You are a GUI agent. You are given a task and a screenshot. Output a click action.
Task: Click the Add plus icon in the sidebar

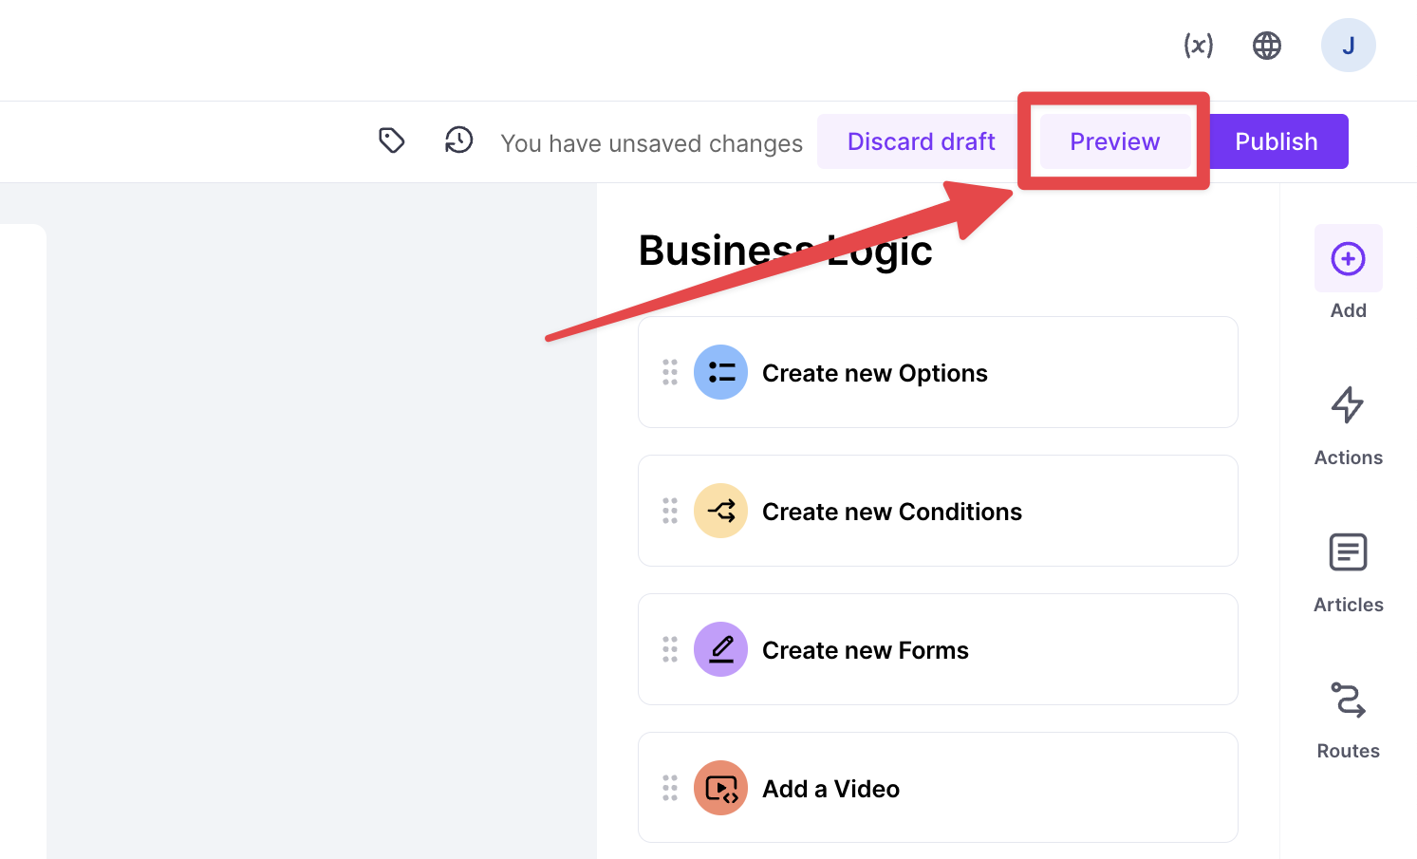tap(1349, 258)
